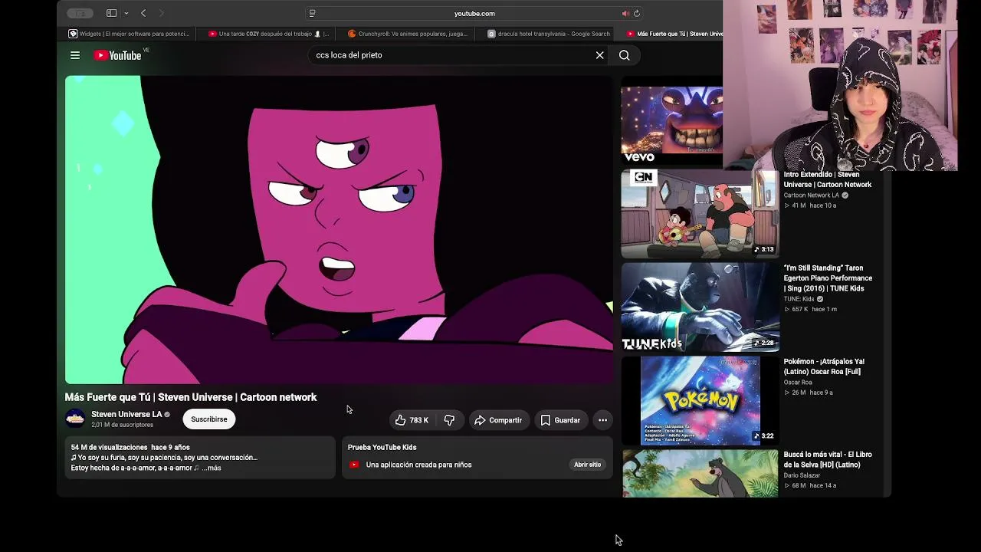This screenshot has width=981, height=552.
Task: Open 'I'm Still Standing' video thumbnail
Action: point(700,307)
